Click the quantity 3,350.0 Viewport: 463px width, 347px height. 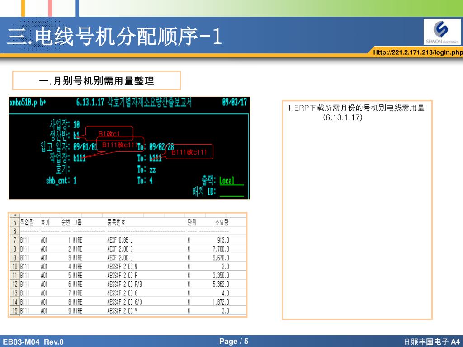(x=221, y=276)
